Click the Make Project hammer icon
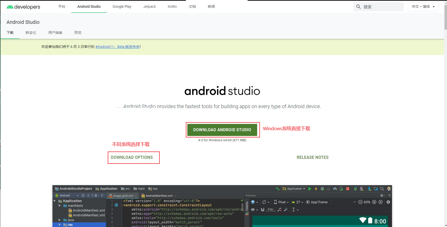Screen dimensions: 447x227 point(277,189)
